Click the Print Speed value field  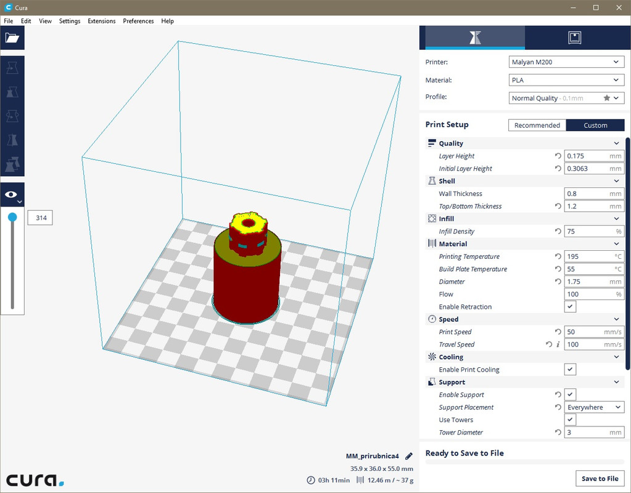(x=594, y=332)
